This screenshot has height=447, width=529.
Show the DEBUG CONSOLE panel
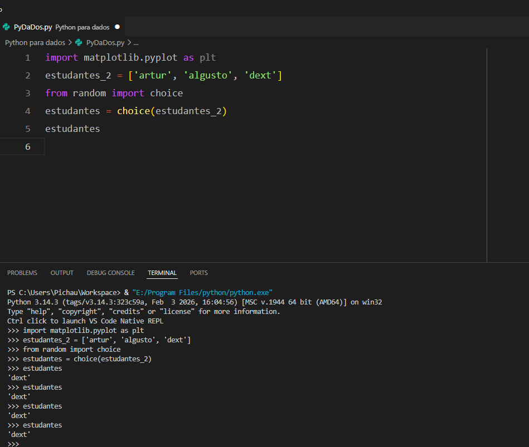click(110, 273)
